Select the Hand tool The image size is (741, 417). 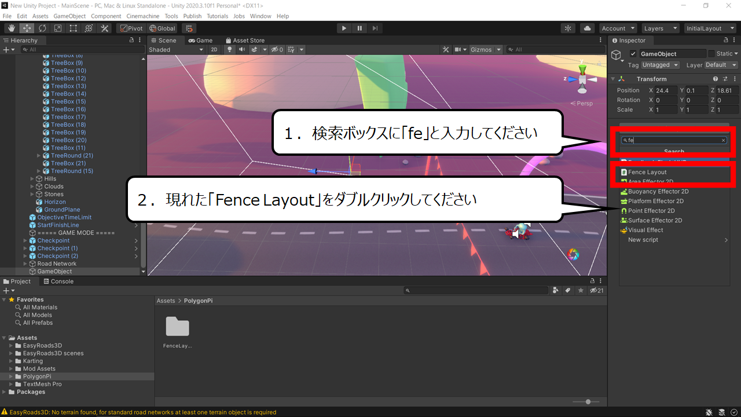[12, 28]
